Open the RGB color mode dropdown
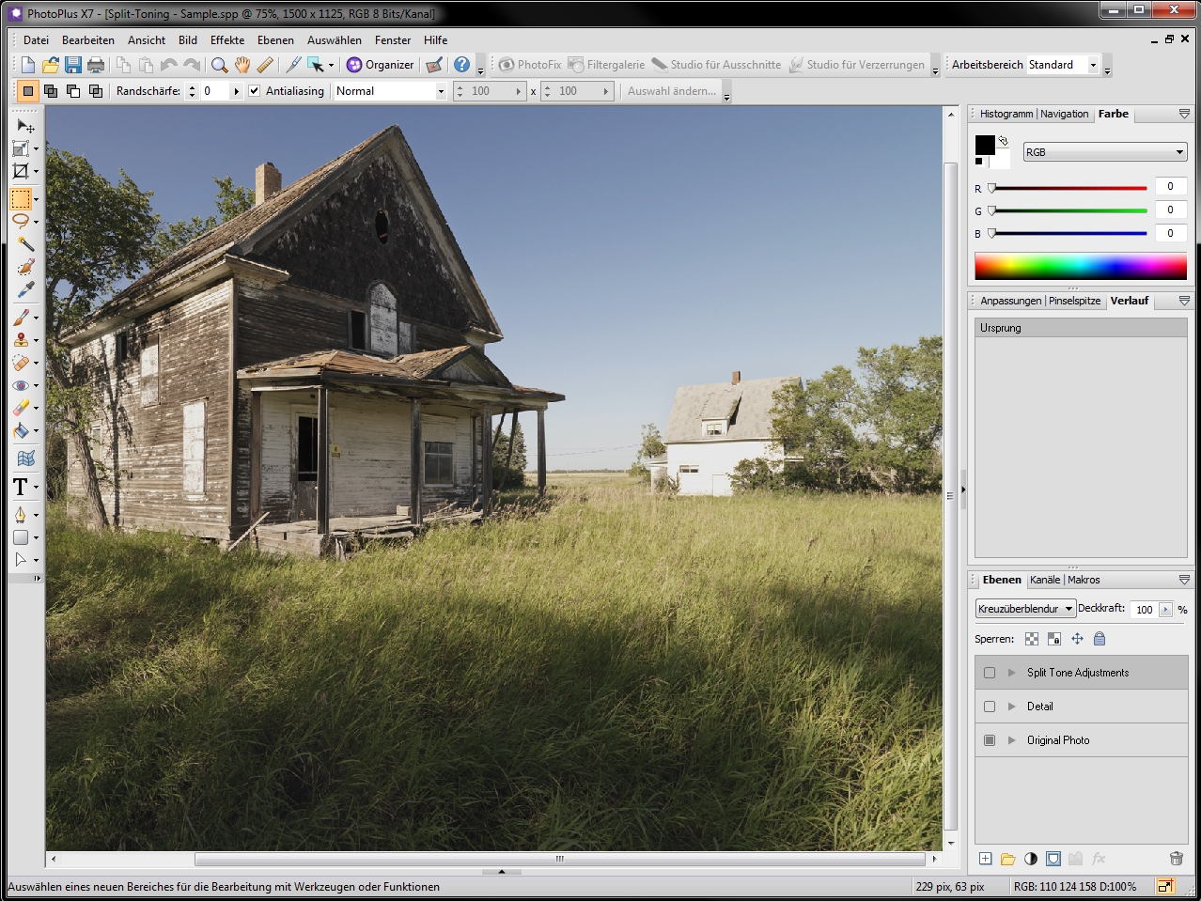1201x901 pixels. pyautogui.click(x=1105, y=152)
